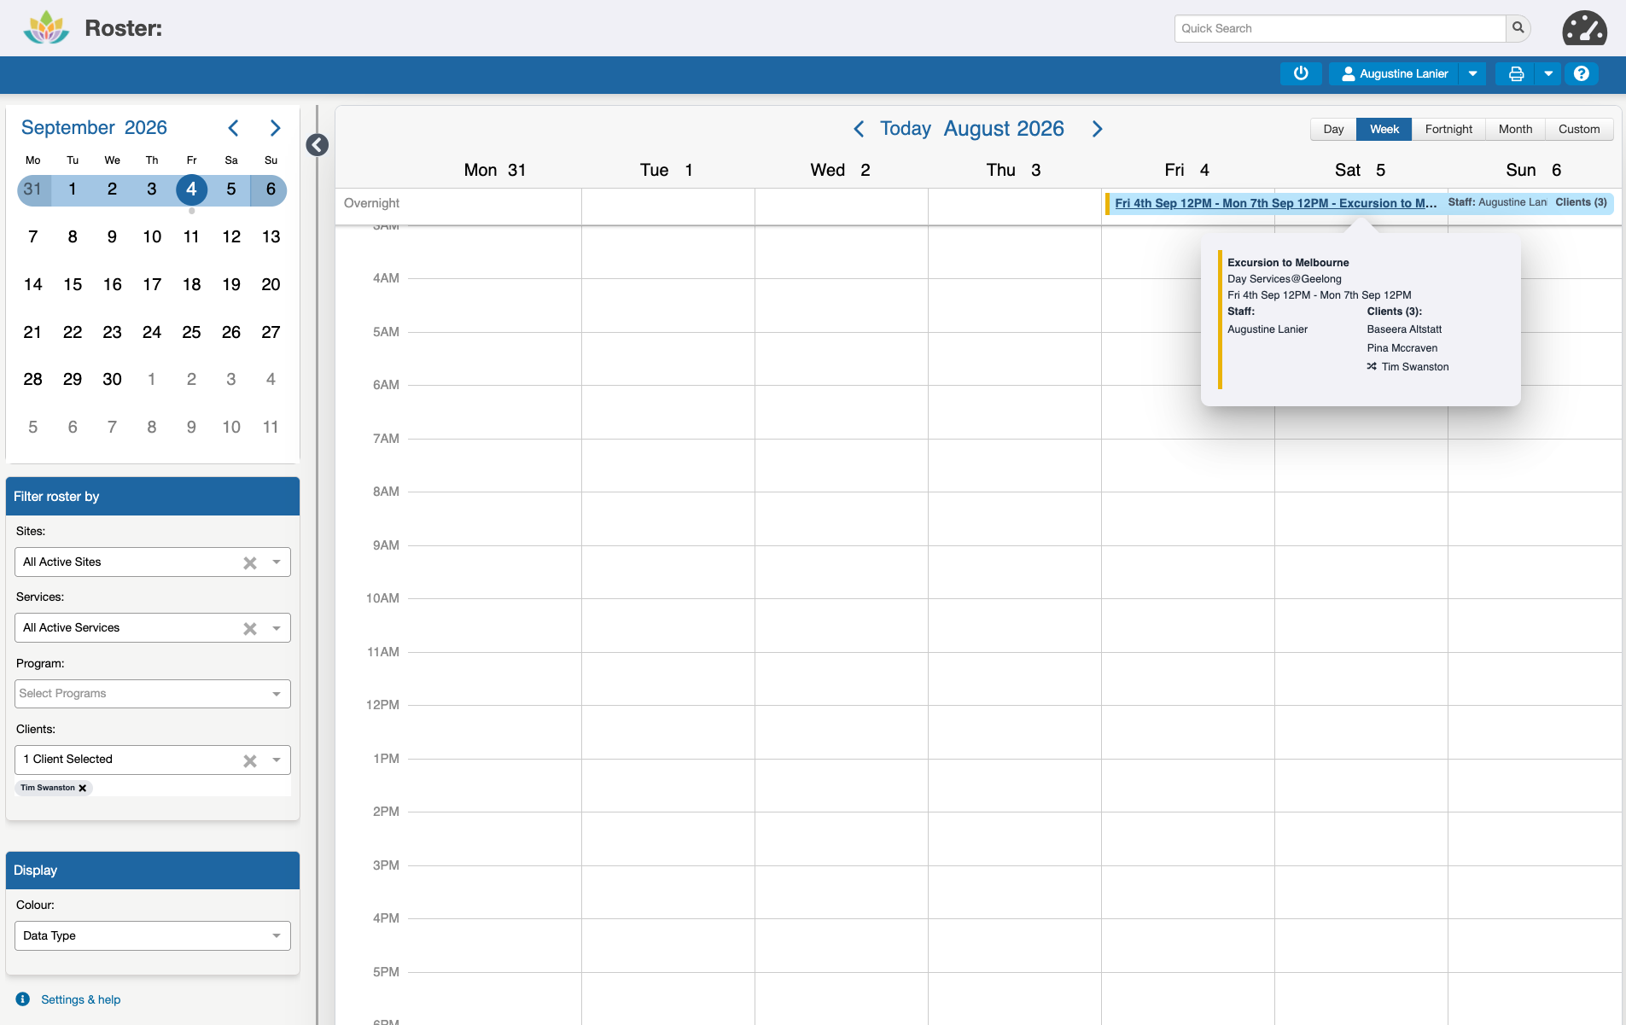Click into the Quick Search field
The width and height of the screenshot is (1626, 1025).
[1339, 28]
